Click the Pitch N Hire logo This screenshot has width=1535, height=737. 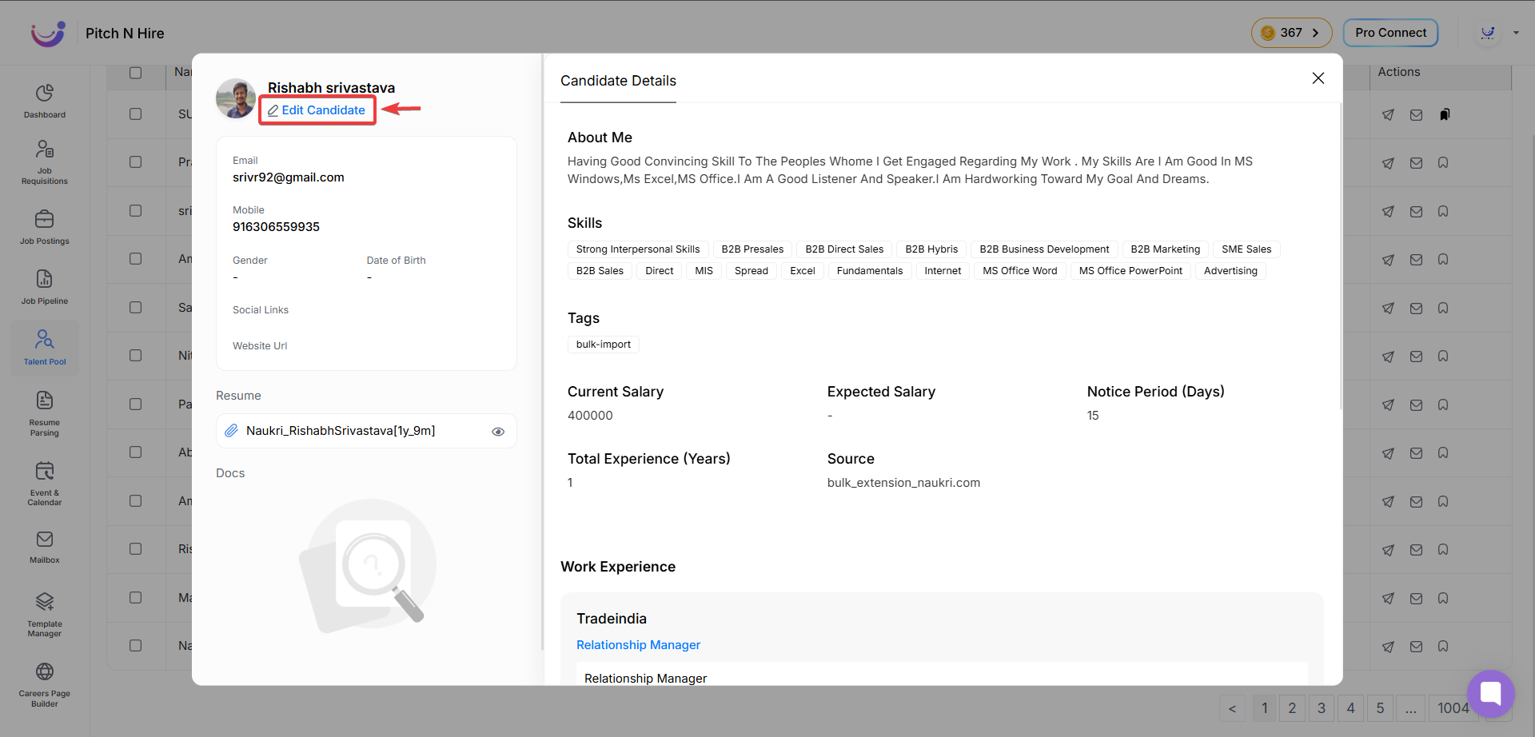[x=48, y=34]
